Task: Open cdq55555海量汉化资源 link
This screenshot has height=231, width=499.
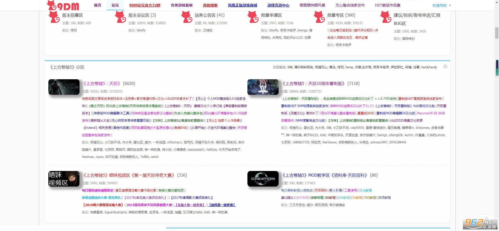Action: [x=406, y=121]
